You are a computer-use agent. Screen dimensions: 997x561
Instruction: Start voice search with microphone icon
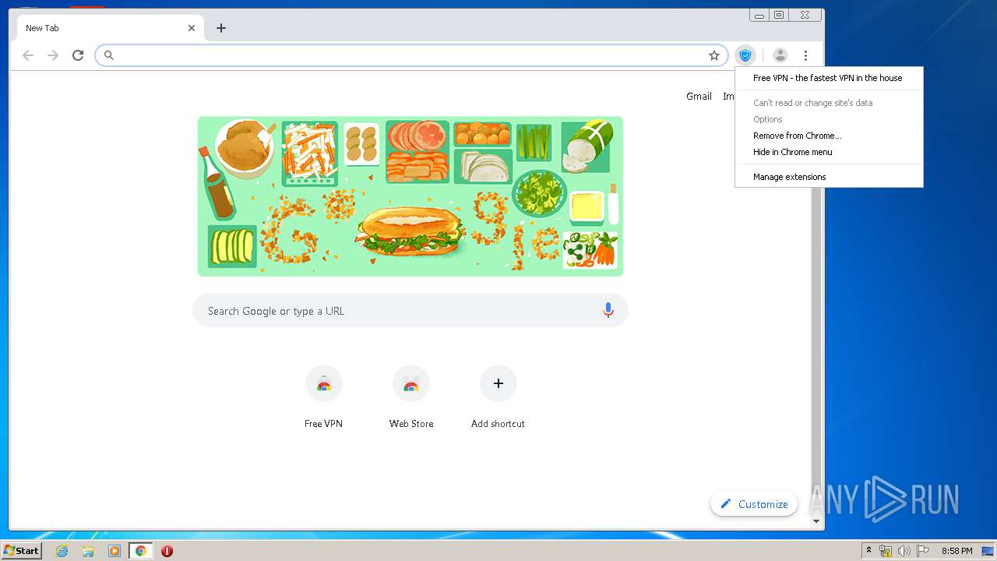coord(608,311)
